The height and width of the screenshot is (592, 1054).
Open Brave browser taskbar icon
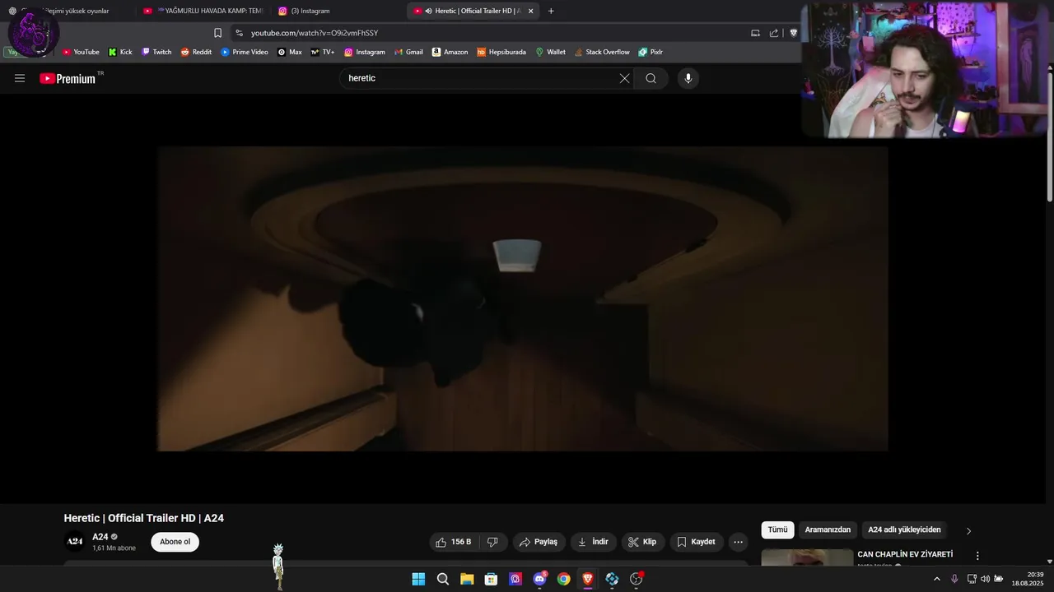click(588, 579)
